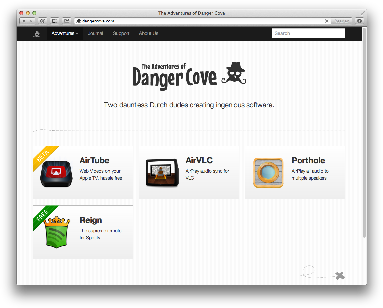Click the page's vertical scrollbar thumb
The image size is (383, 308).
(364, 132)
